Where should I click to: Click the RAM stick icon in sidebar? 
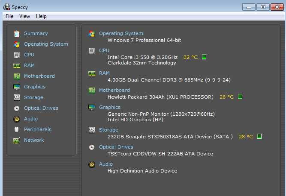17,66
